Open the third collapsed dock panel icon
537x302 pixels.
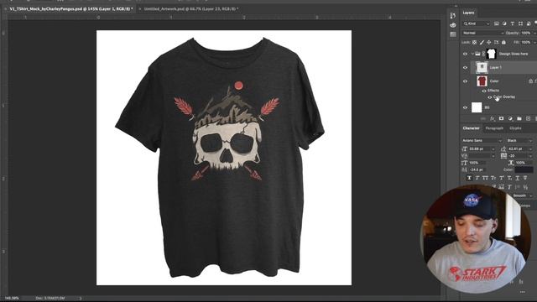[453, 34]
